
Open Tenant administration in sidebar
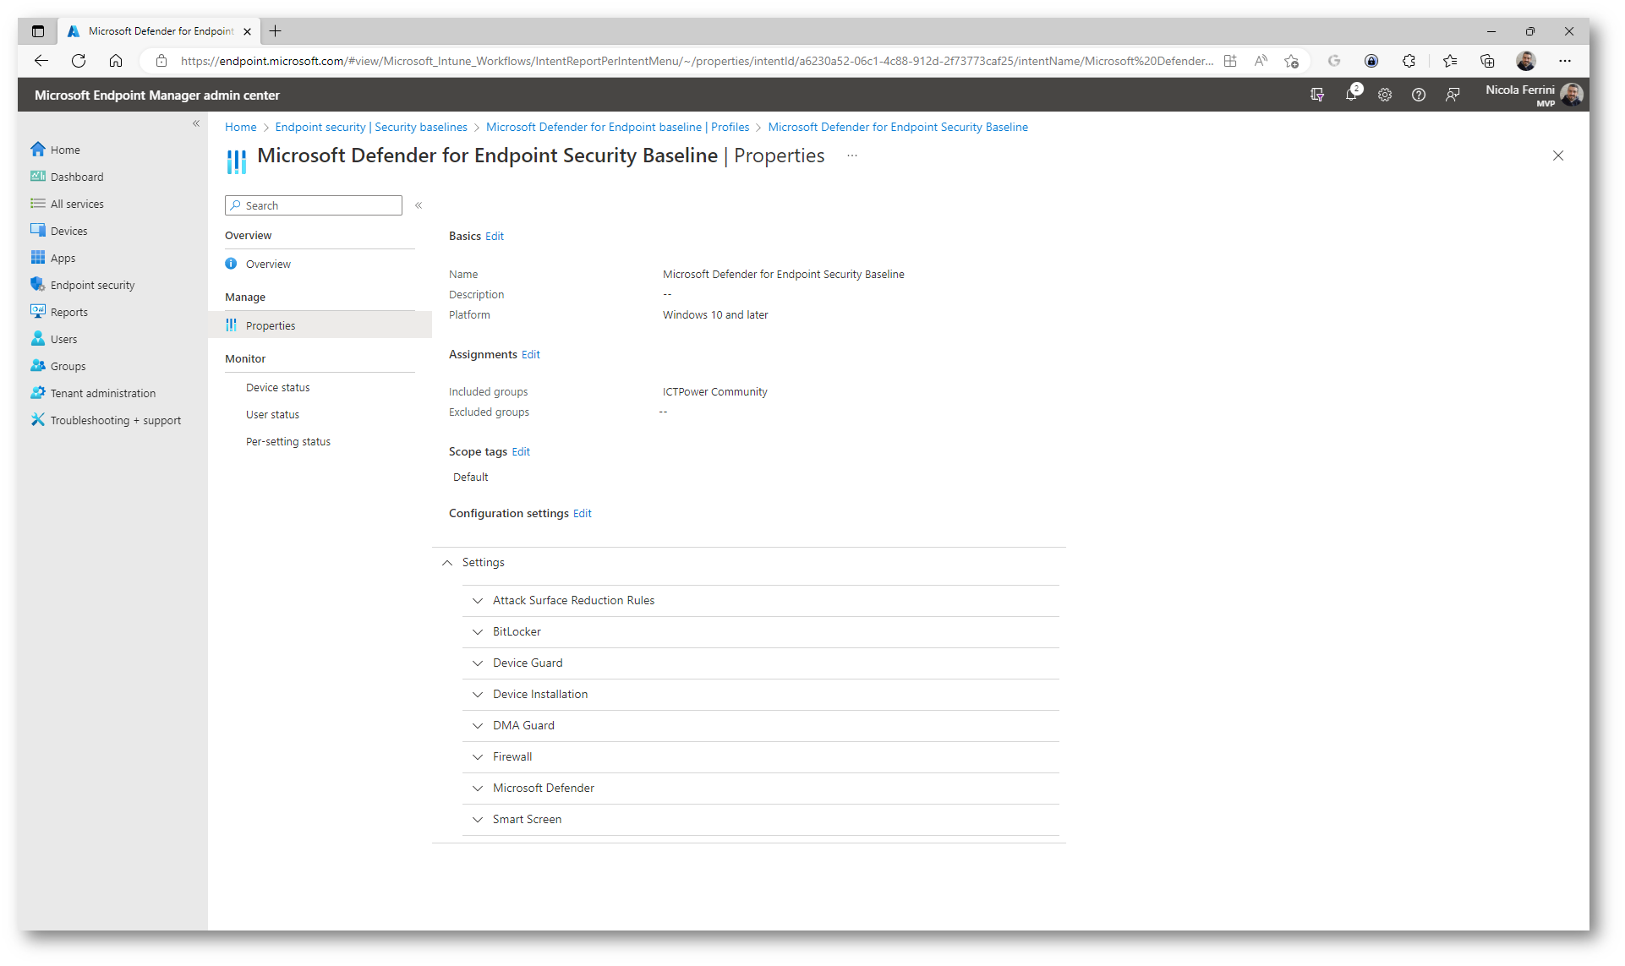(x=102, y=393)
